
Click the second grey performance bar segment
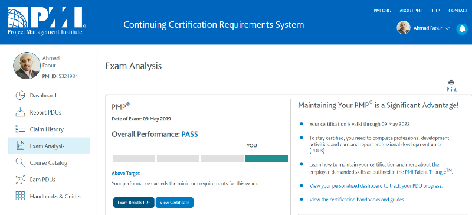tap(178, 159)
